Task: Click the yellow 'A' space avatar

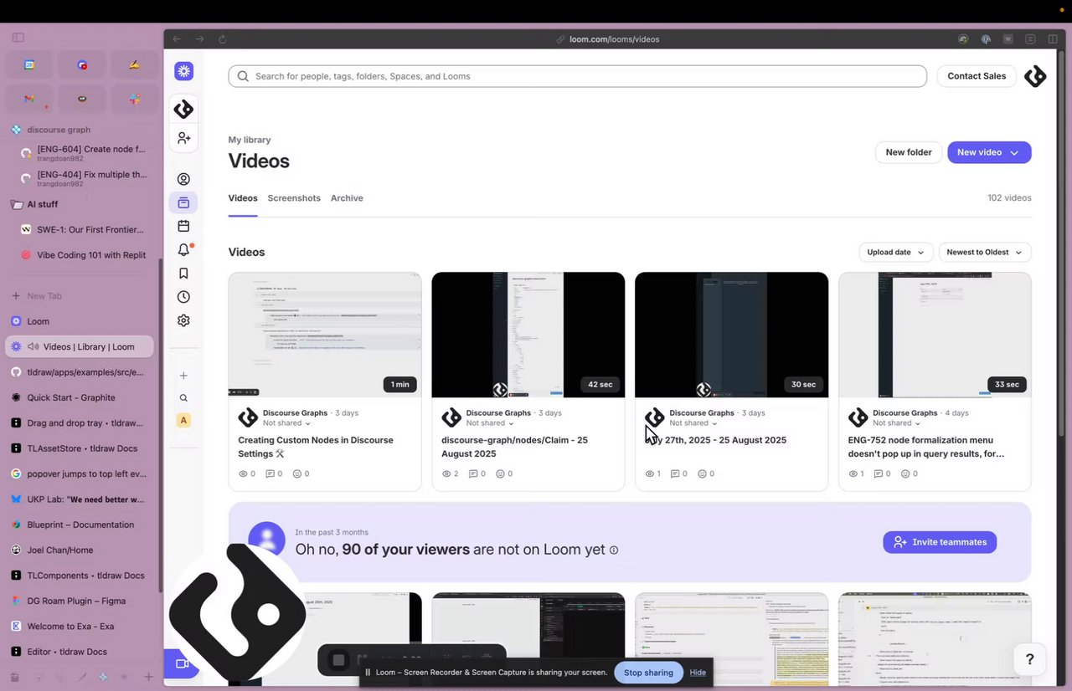Action: 183,421
